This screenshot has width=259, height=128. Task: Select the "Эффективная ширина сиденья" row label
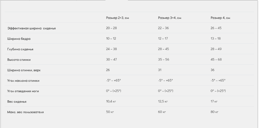(x=31, y=28)
